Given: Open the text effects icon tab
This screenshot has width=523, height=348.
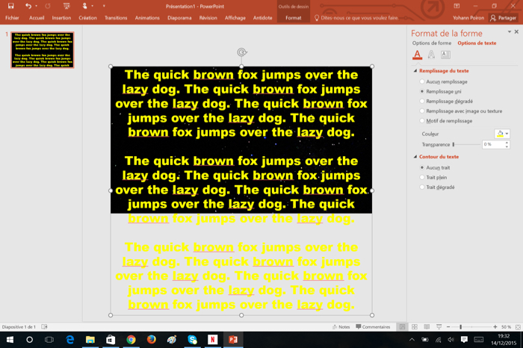Looking at the screenshot, I should (432, 55).
